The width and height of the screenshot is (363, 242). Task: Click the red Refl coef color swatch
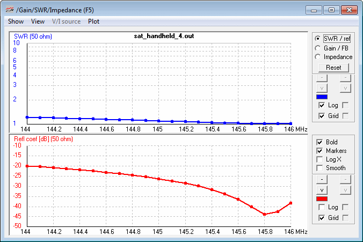[x=322, y=199]
